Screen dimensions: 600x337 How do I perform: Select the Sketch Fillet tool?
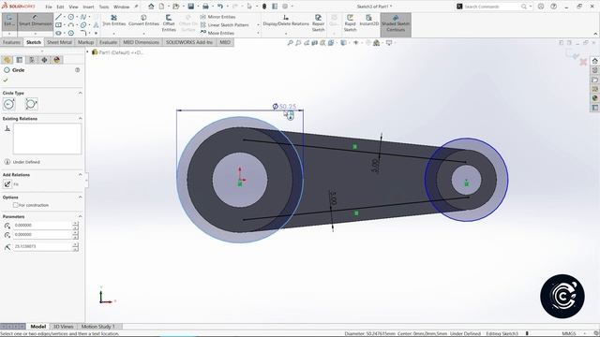[x=83, y=33]
